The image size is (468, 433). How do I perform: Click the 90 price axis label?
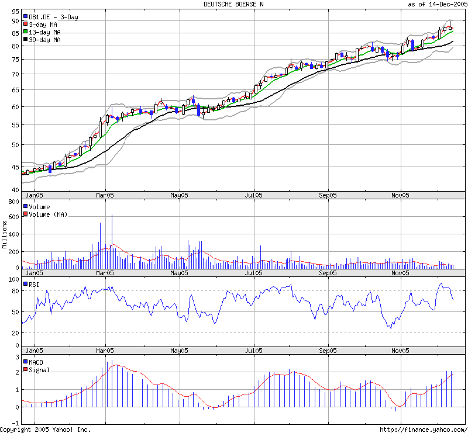click(x=16, y=21)
